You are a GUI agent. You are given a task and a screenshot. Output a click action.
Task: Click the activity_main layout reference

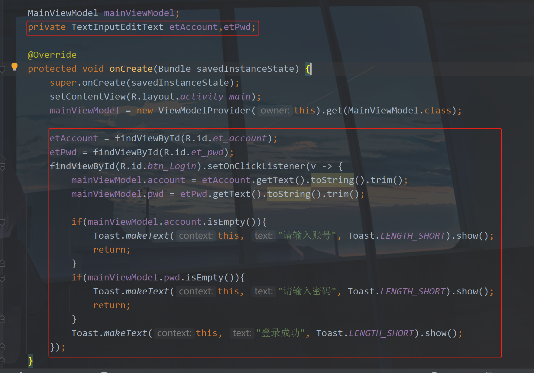215,97
